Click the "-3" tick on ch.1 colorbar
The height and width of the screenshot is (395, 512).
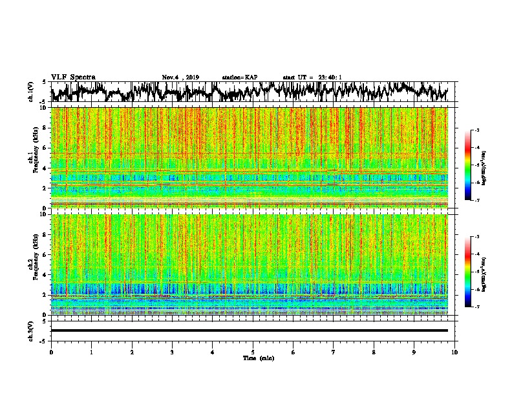(x=476, y=130)
